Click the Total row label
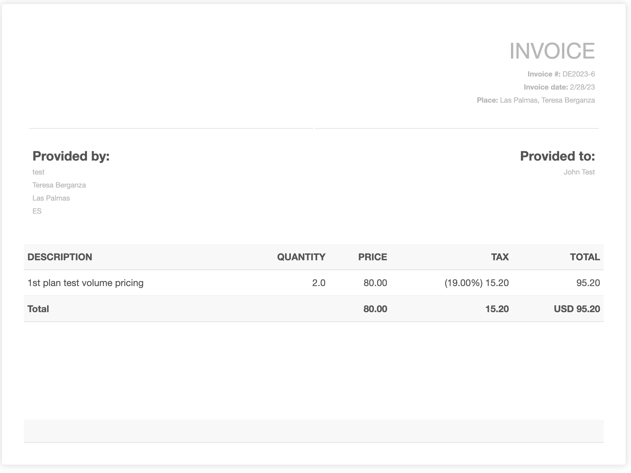 [38, 309]
